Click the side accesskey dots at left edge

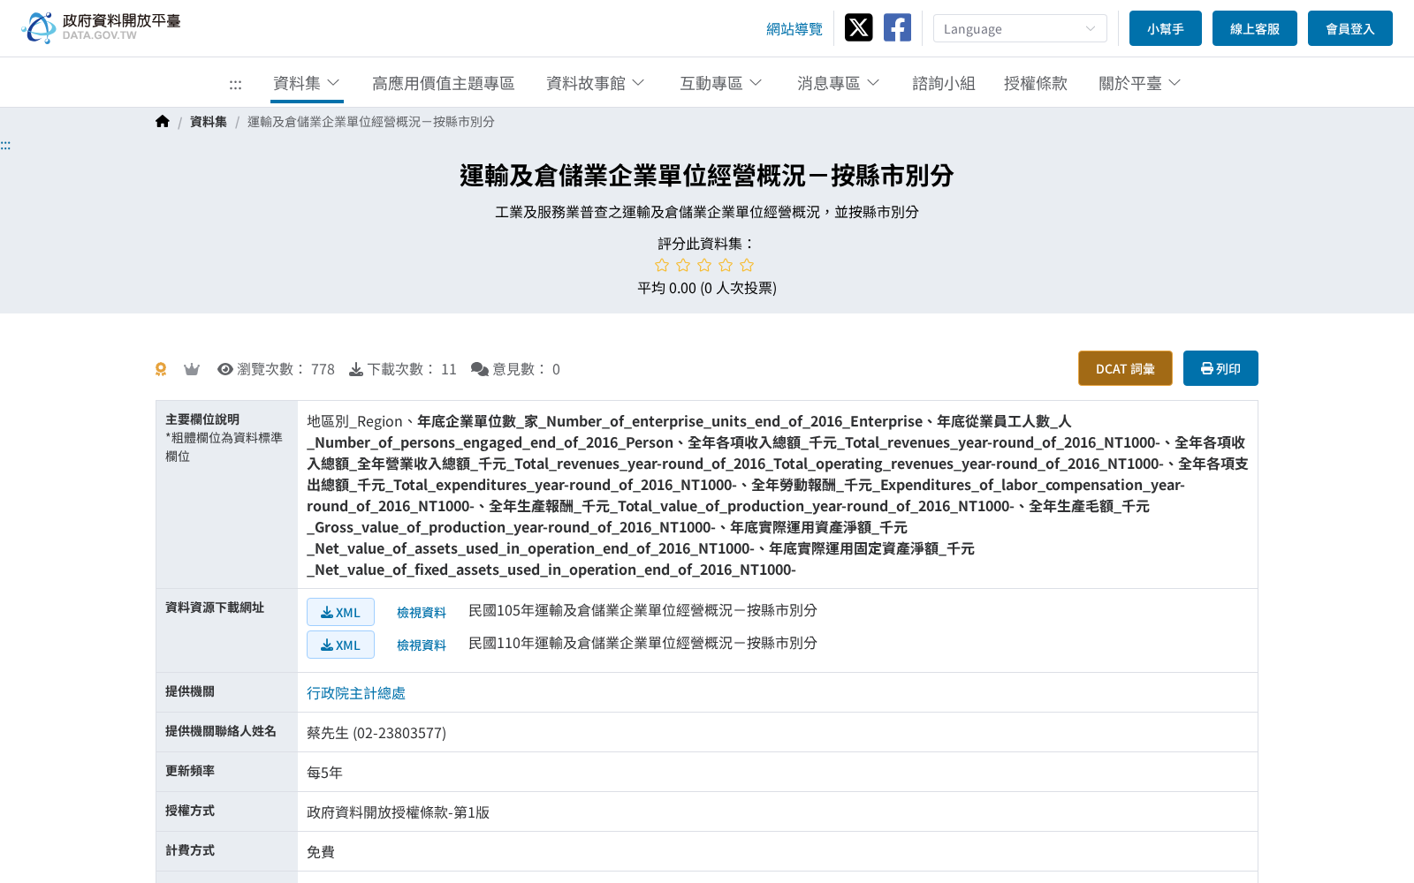click(x=5, y=146)
